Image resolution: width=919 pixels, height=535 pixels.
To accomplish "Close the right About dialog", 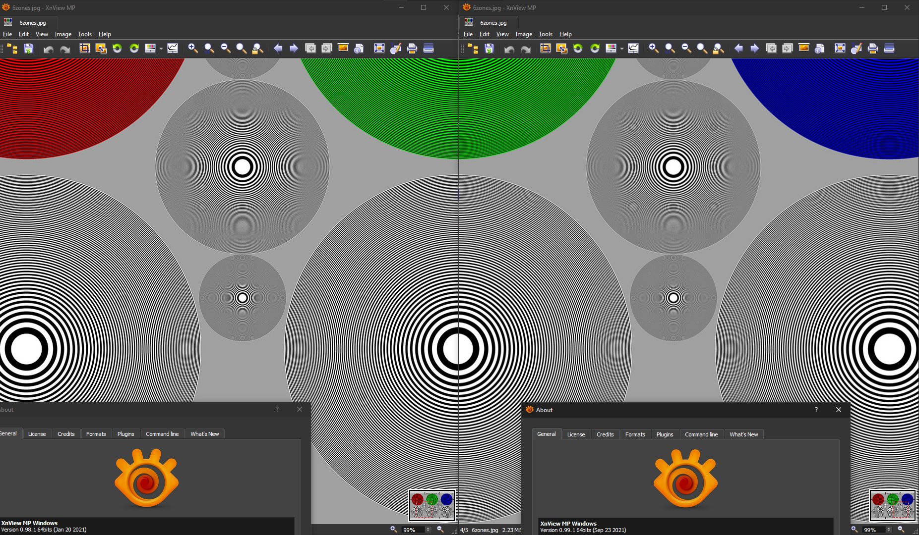I will pyautogui.click(x=838, y=410).
